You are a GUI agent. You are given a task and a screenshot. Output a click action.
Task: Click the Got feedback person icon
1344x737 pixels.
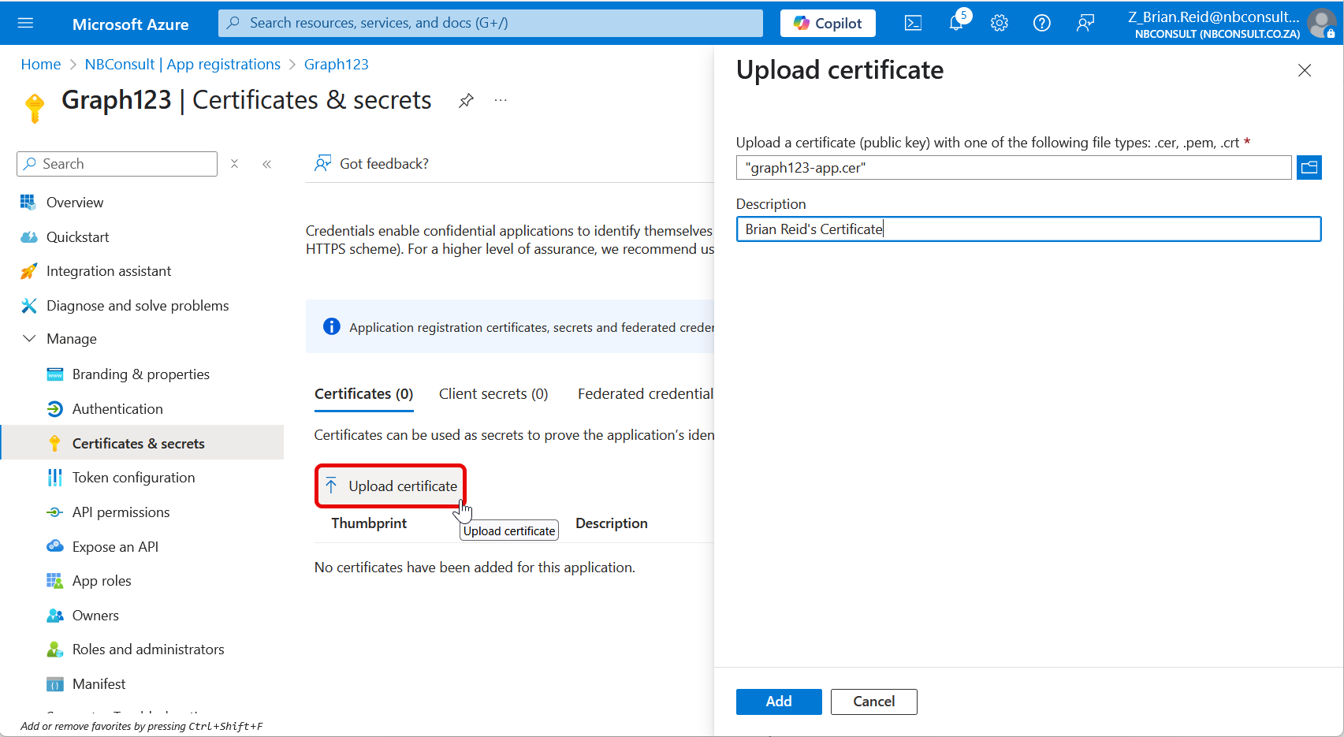coord(322,163)
